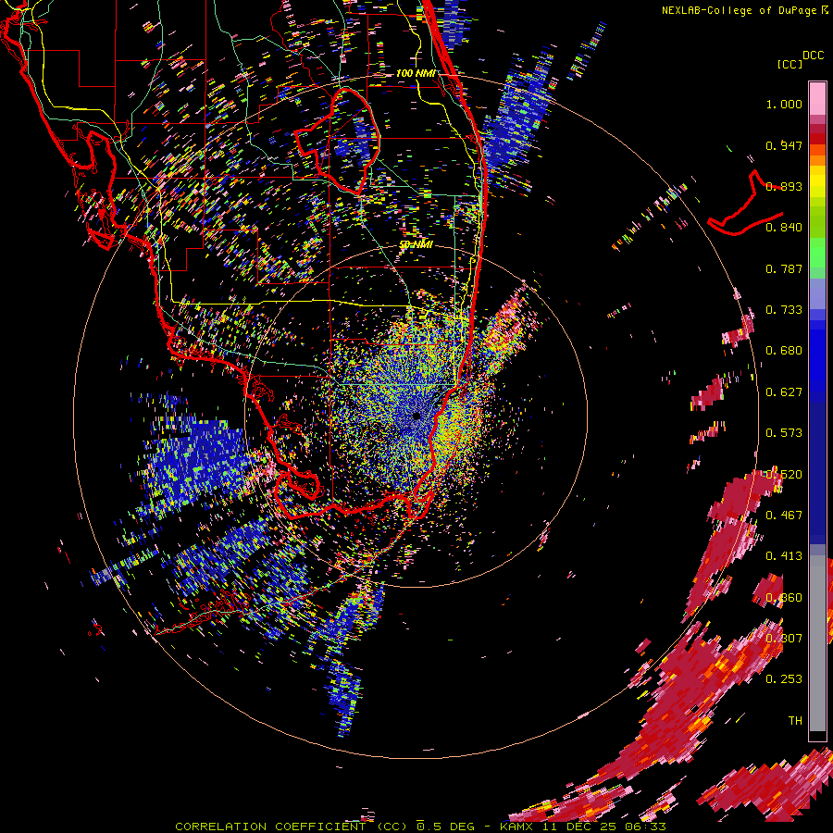833x833 pixels.
Task: Click the [CC] units label
Action: click(x=789, y=64)
